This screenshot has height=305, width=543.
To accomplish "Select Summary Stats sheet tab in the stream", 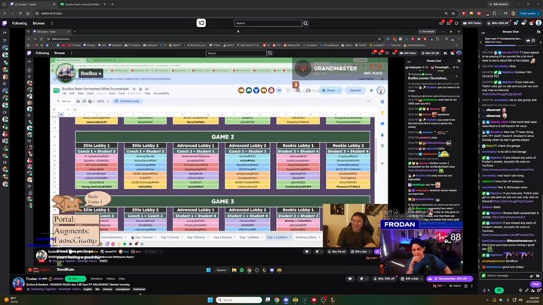I will [308, 237].
